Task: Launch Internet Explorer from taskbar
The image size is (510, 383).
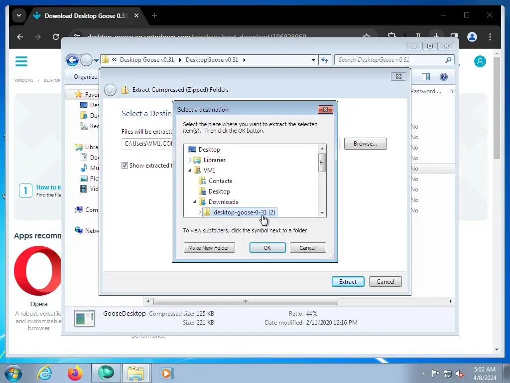Action: [x=44, y=373]
